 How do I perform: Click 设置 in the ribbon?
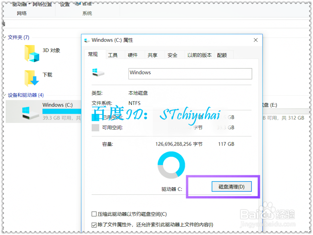point(64,4)
